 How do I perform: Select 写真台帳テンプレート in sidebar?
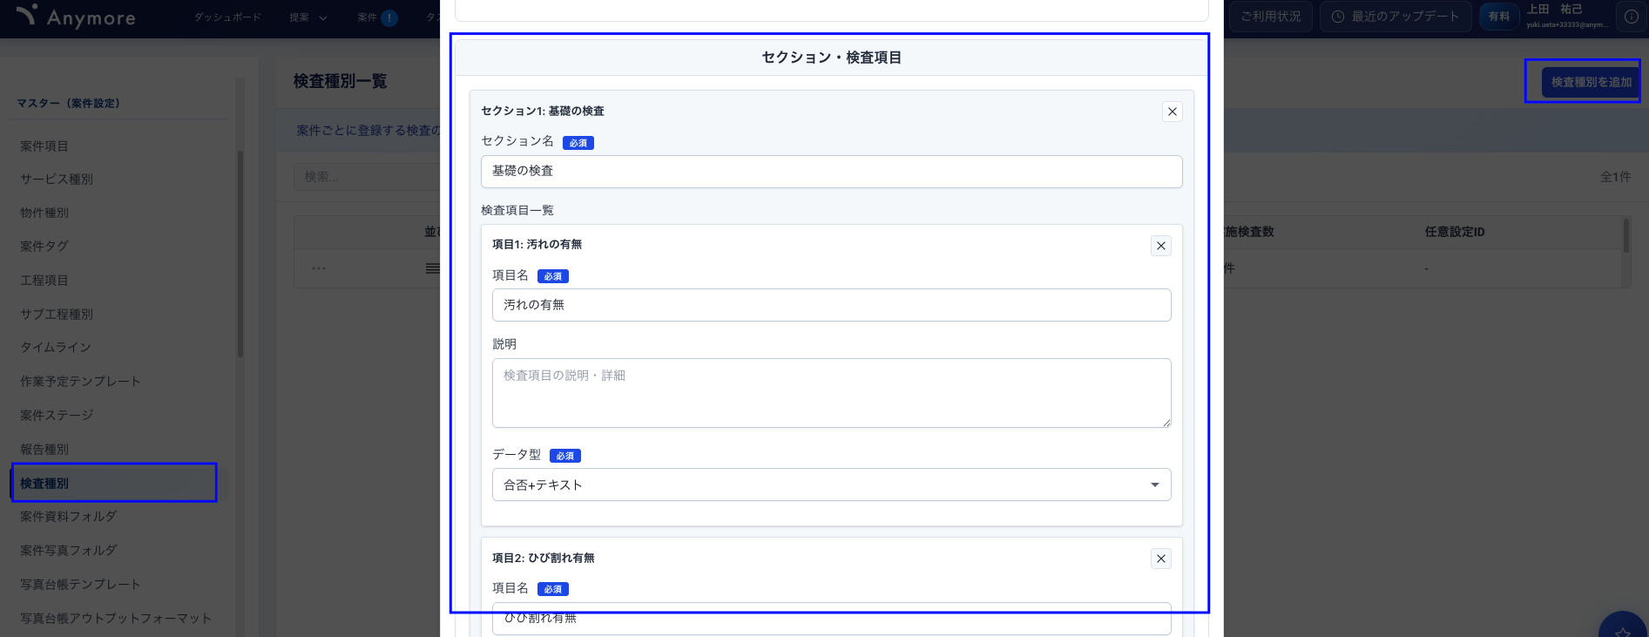[x=80, y=584]
